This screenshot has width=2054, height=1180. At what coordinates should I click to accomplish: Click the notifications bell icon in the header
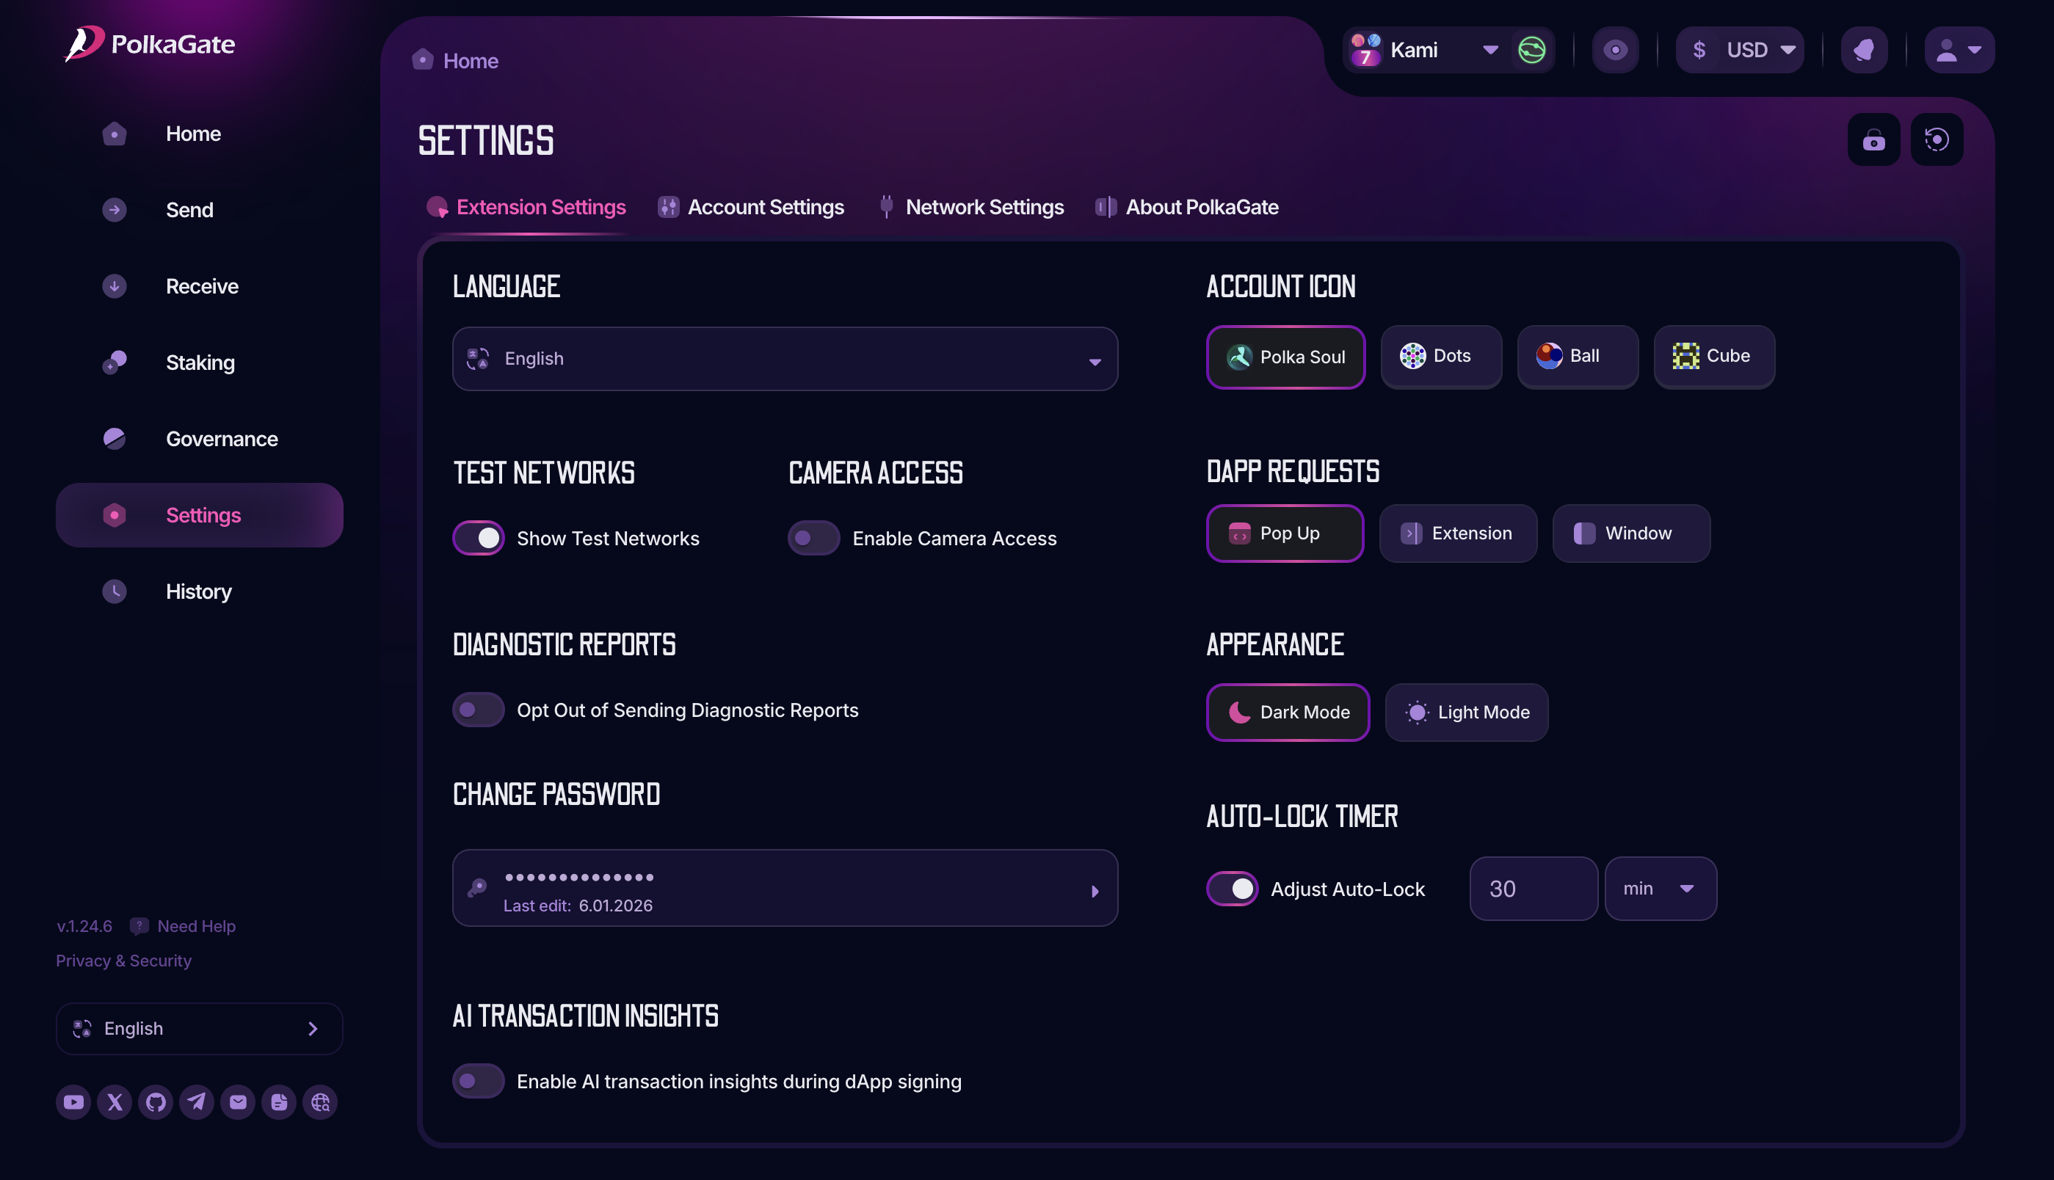1864,50
